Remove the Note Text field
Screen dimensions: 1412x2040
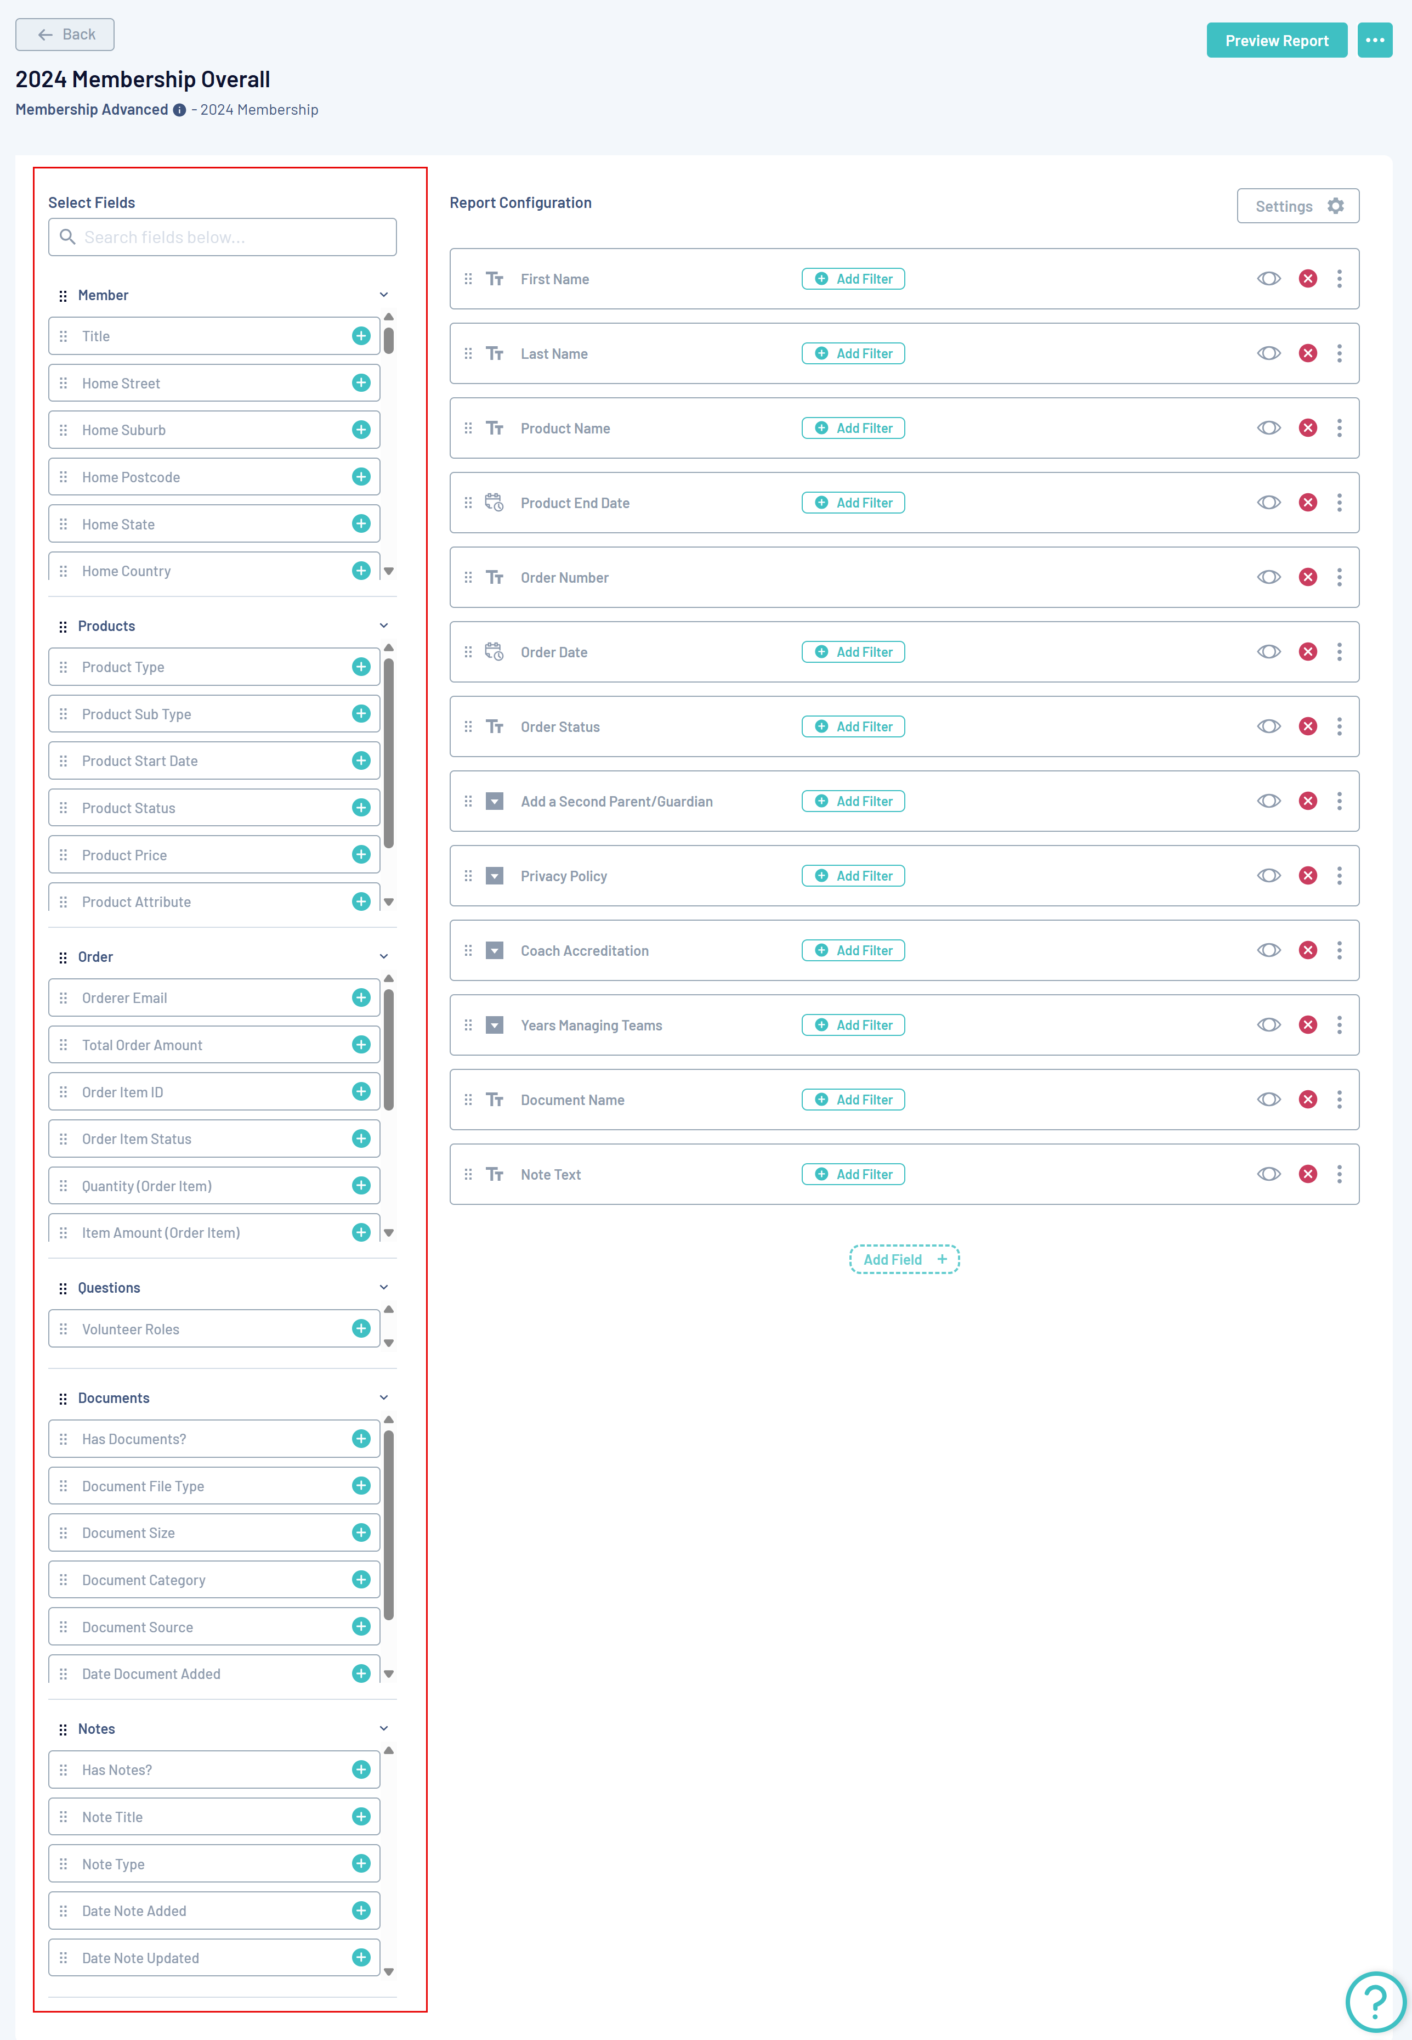(x=1308, y=1174)
